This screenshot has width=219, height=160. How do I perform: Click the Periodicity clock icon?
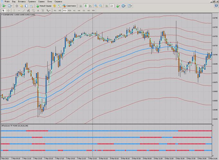(x=123, y=6)
